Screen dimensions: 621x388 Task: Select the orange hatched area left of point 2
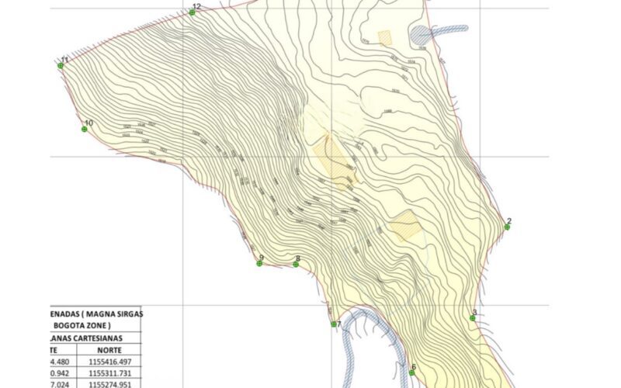coord(405,226)
